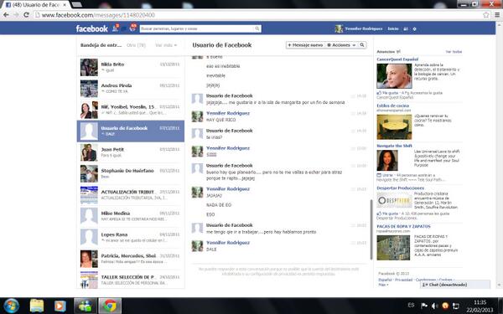Viewport: 503px width, 314px height.
Task: Click the volume speaker tray icon
Action: pyautogui.click(x=434, y=306)
